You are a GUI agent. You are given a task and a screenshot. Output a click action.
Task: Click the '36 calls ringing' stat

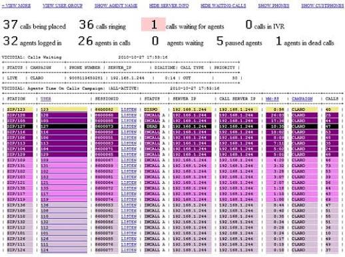coord(103,25)
